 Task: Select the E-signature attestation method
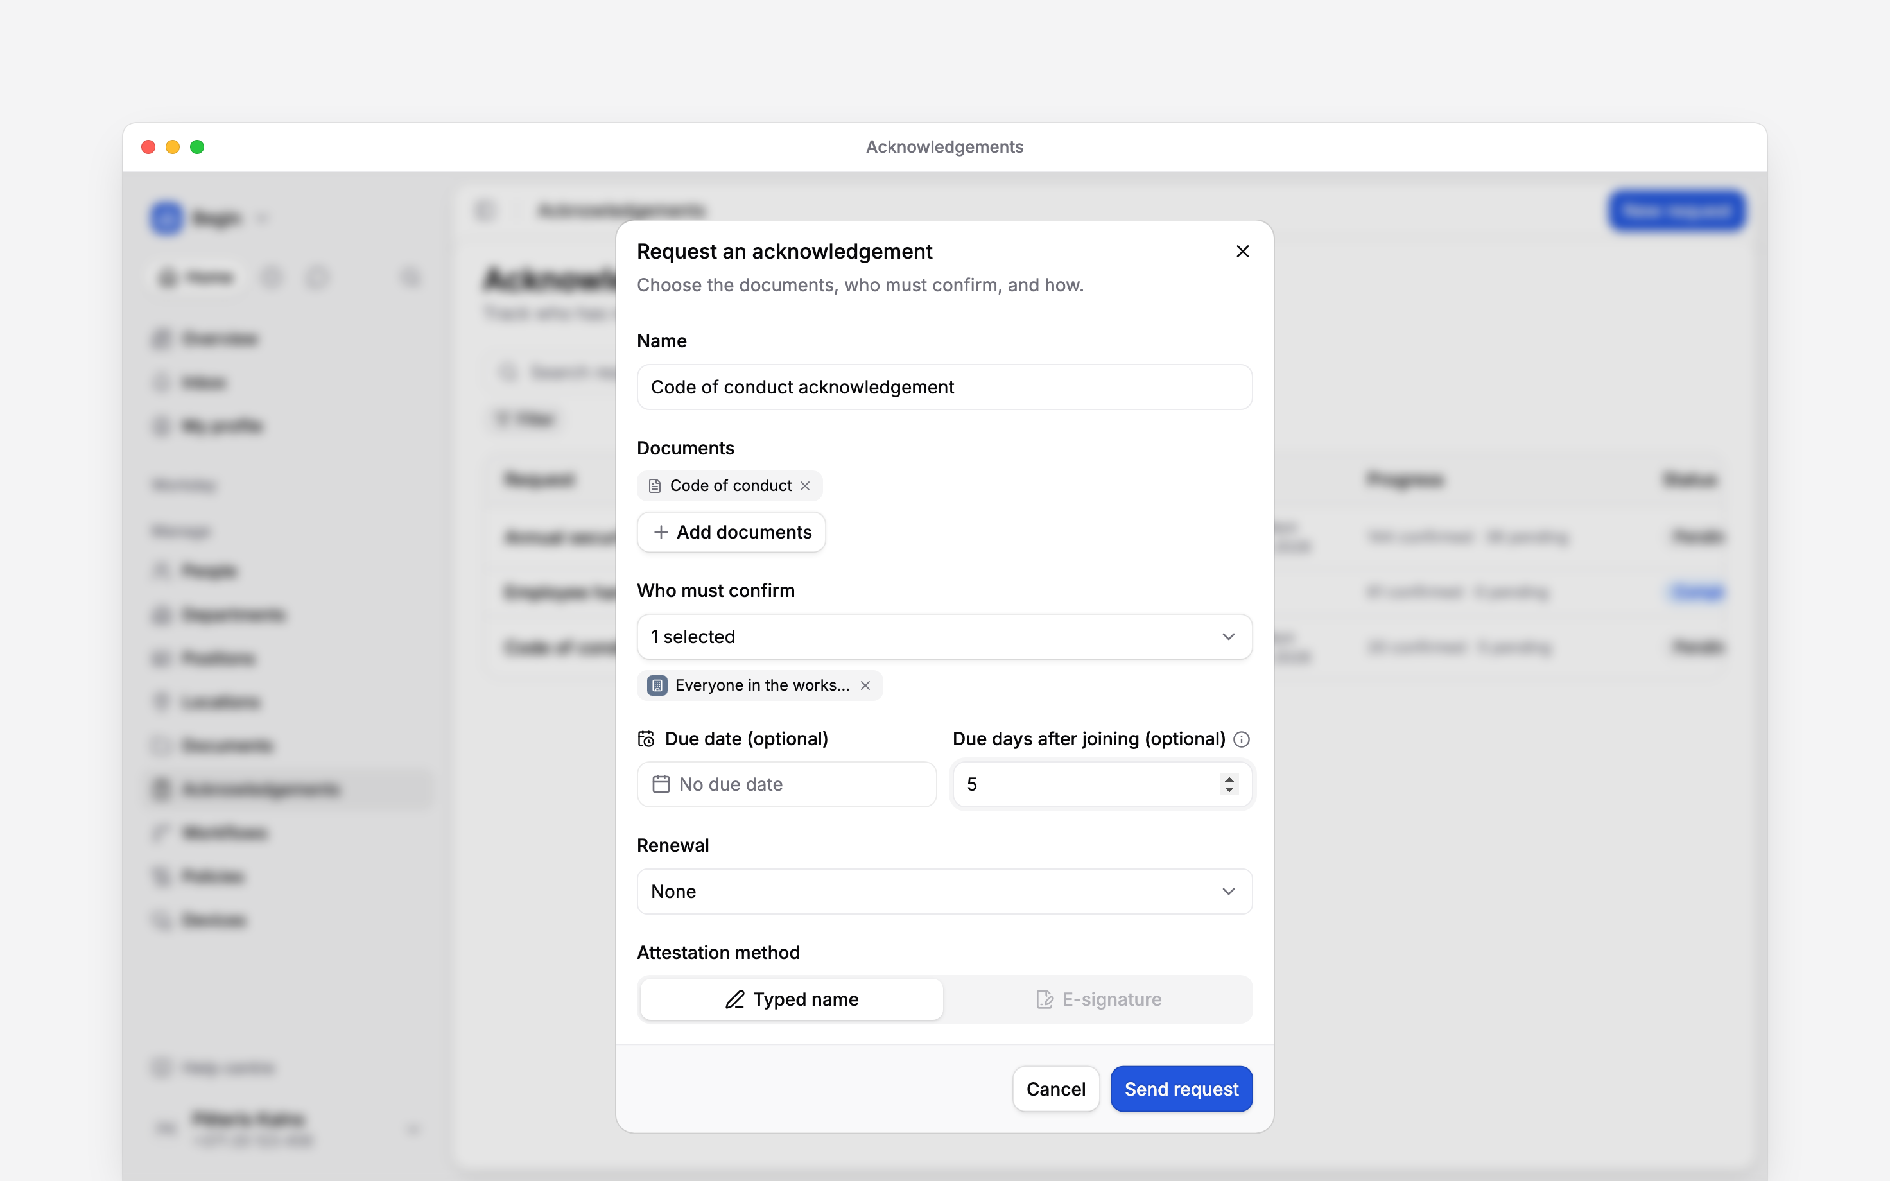pos(1098,999)
